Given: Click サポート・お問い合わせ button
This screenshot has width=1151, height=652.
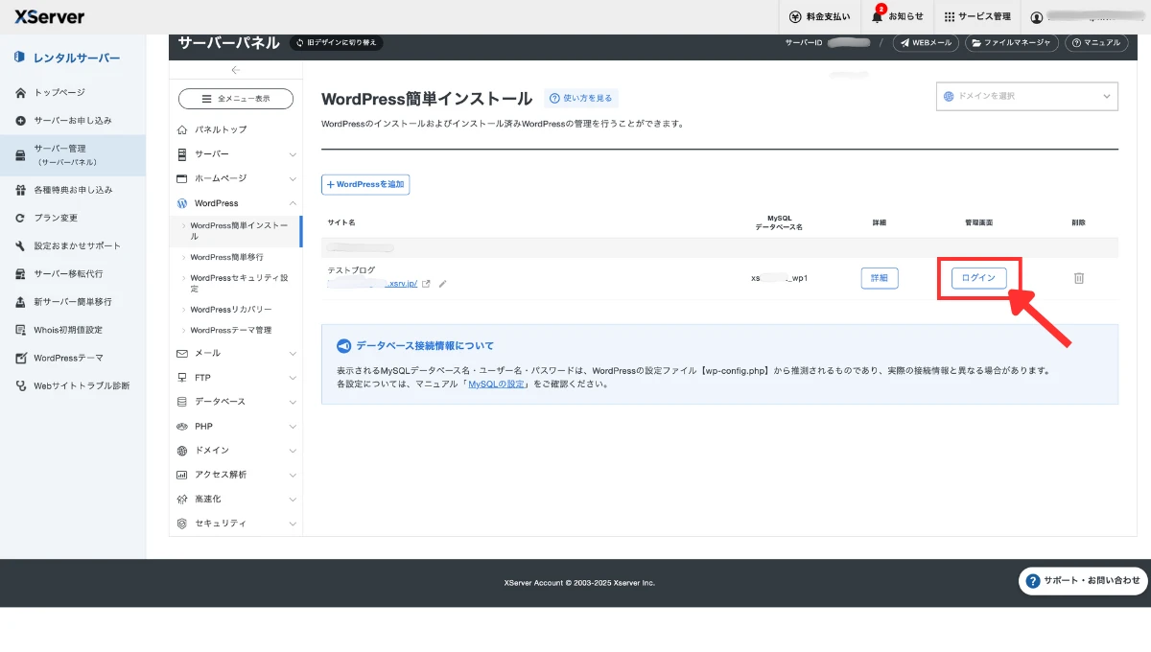Looking at the screenshot, I should click(x=1085, y=581).
